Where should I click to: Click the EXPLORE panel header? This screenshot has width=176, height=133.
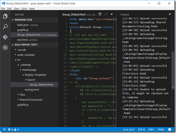pyautogui.click(x=19, y=15)
